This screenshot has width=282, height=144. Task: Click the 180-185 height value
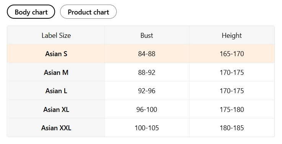231,128
